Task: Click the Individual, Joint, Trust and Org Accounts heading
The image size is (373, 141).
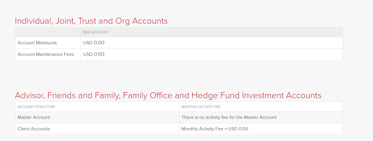Action: [91, 21]
